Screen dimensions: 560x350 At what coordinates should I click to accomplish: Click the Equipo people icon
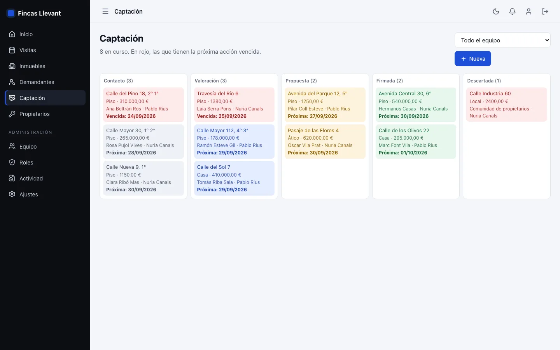[12, 147]
